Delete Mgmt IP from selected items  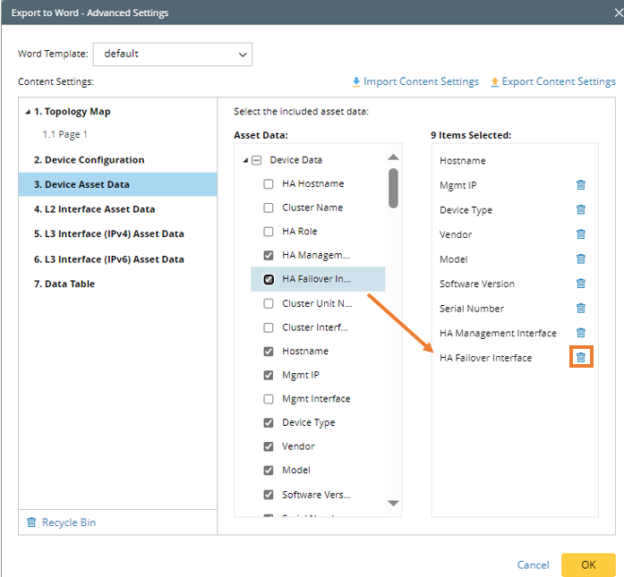[580, 185]
